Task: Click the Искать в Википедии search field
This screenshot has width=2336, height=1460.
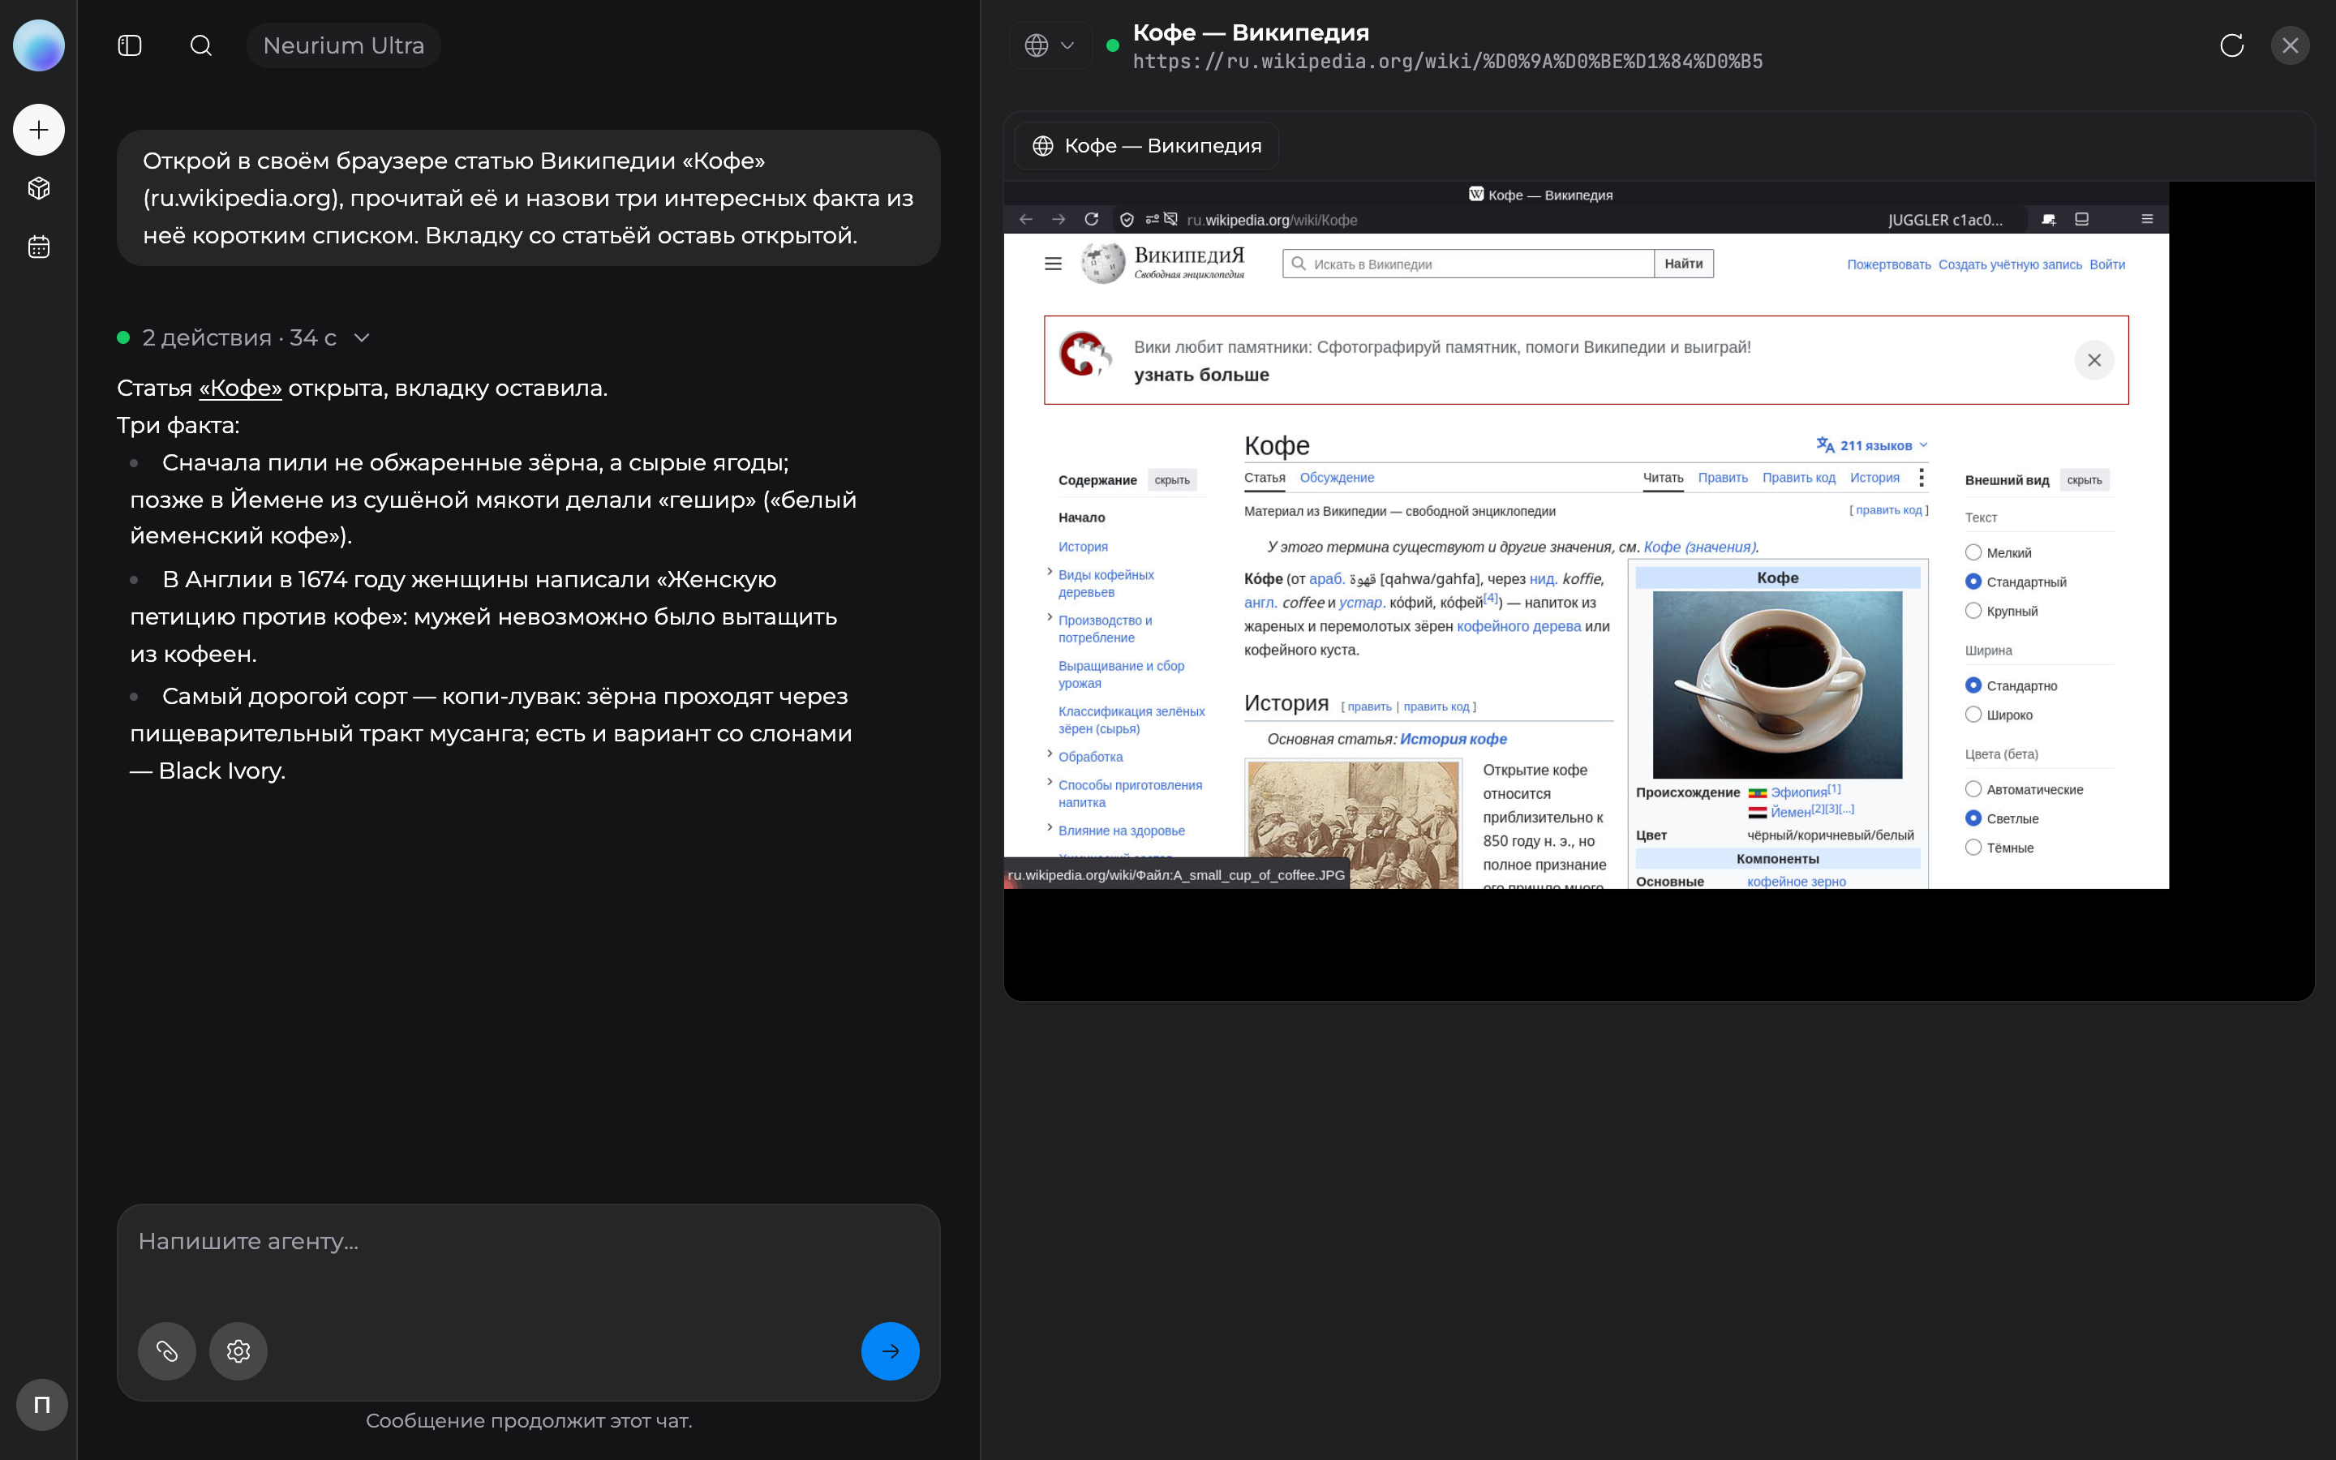Action: [x=1469, y=264]
